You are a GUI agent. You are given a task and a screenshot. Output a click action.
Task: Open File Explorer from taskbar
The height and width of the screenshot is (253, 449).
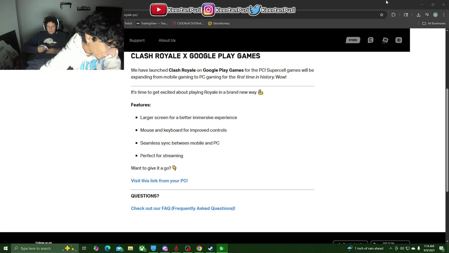tap(130, 248)
